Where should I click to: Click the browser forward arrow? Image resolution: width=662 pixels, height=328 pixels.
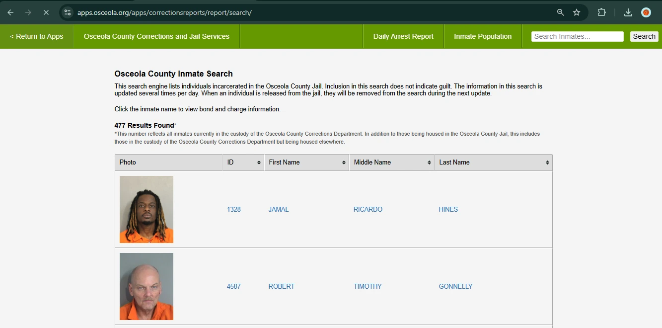[28, 12]
